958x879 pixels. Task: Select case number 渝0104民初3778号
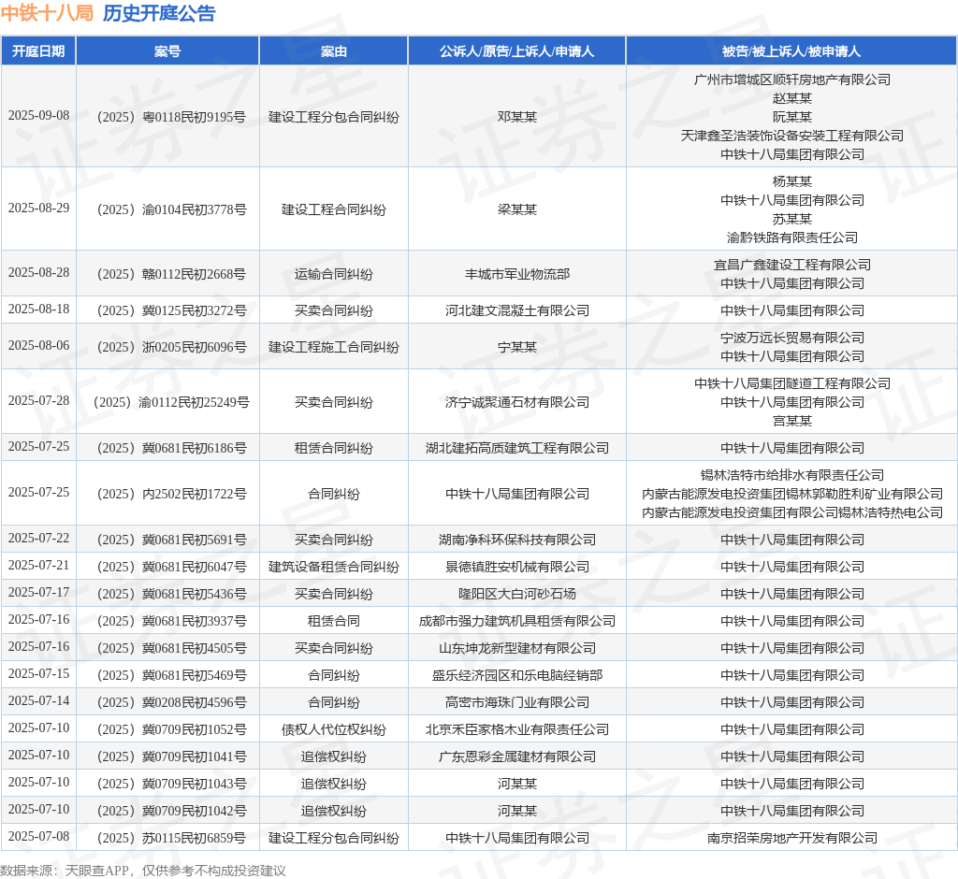(171, 210)
